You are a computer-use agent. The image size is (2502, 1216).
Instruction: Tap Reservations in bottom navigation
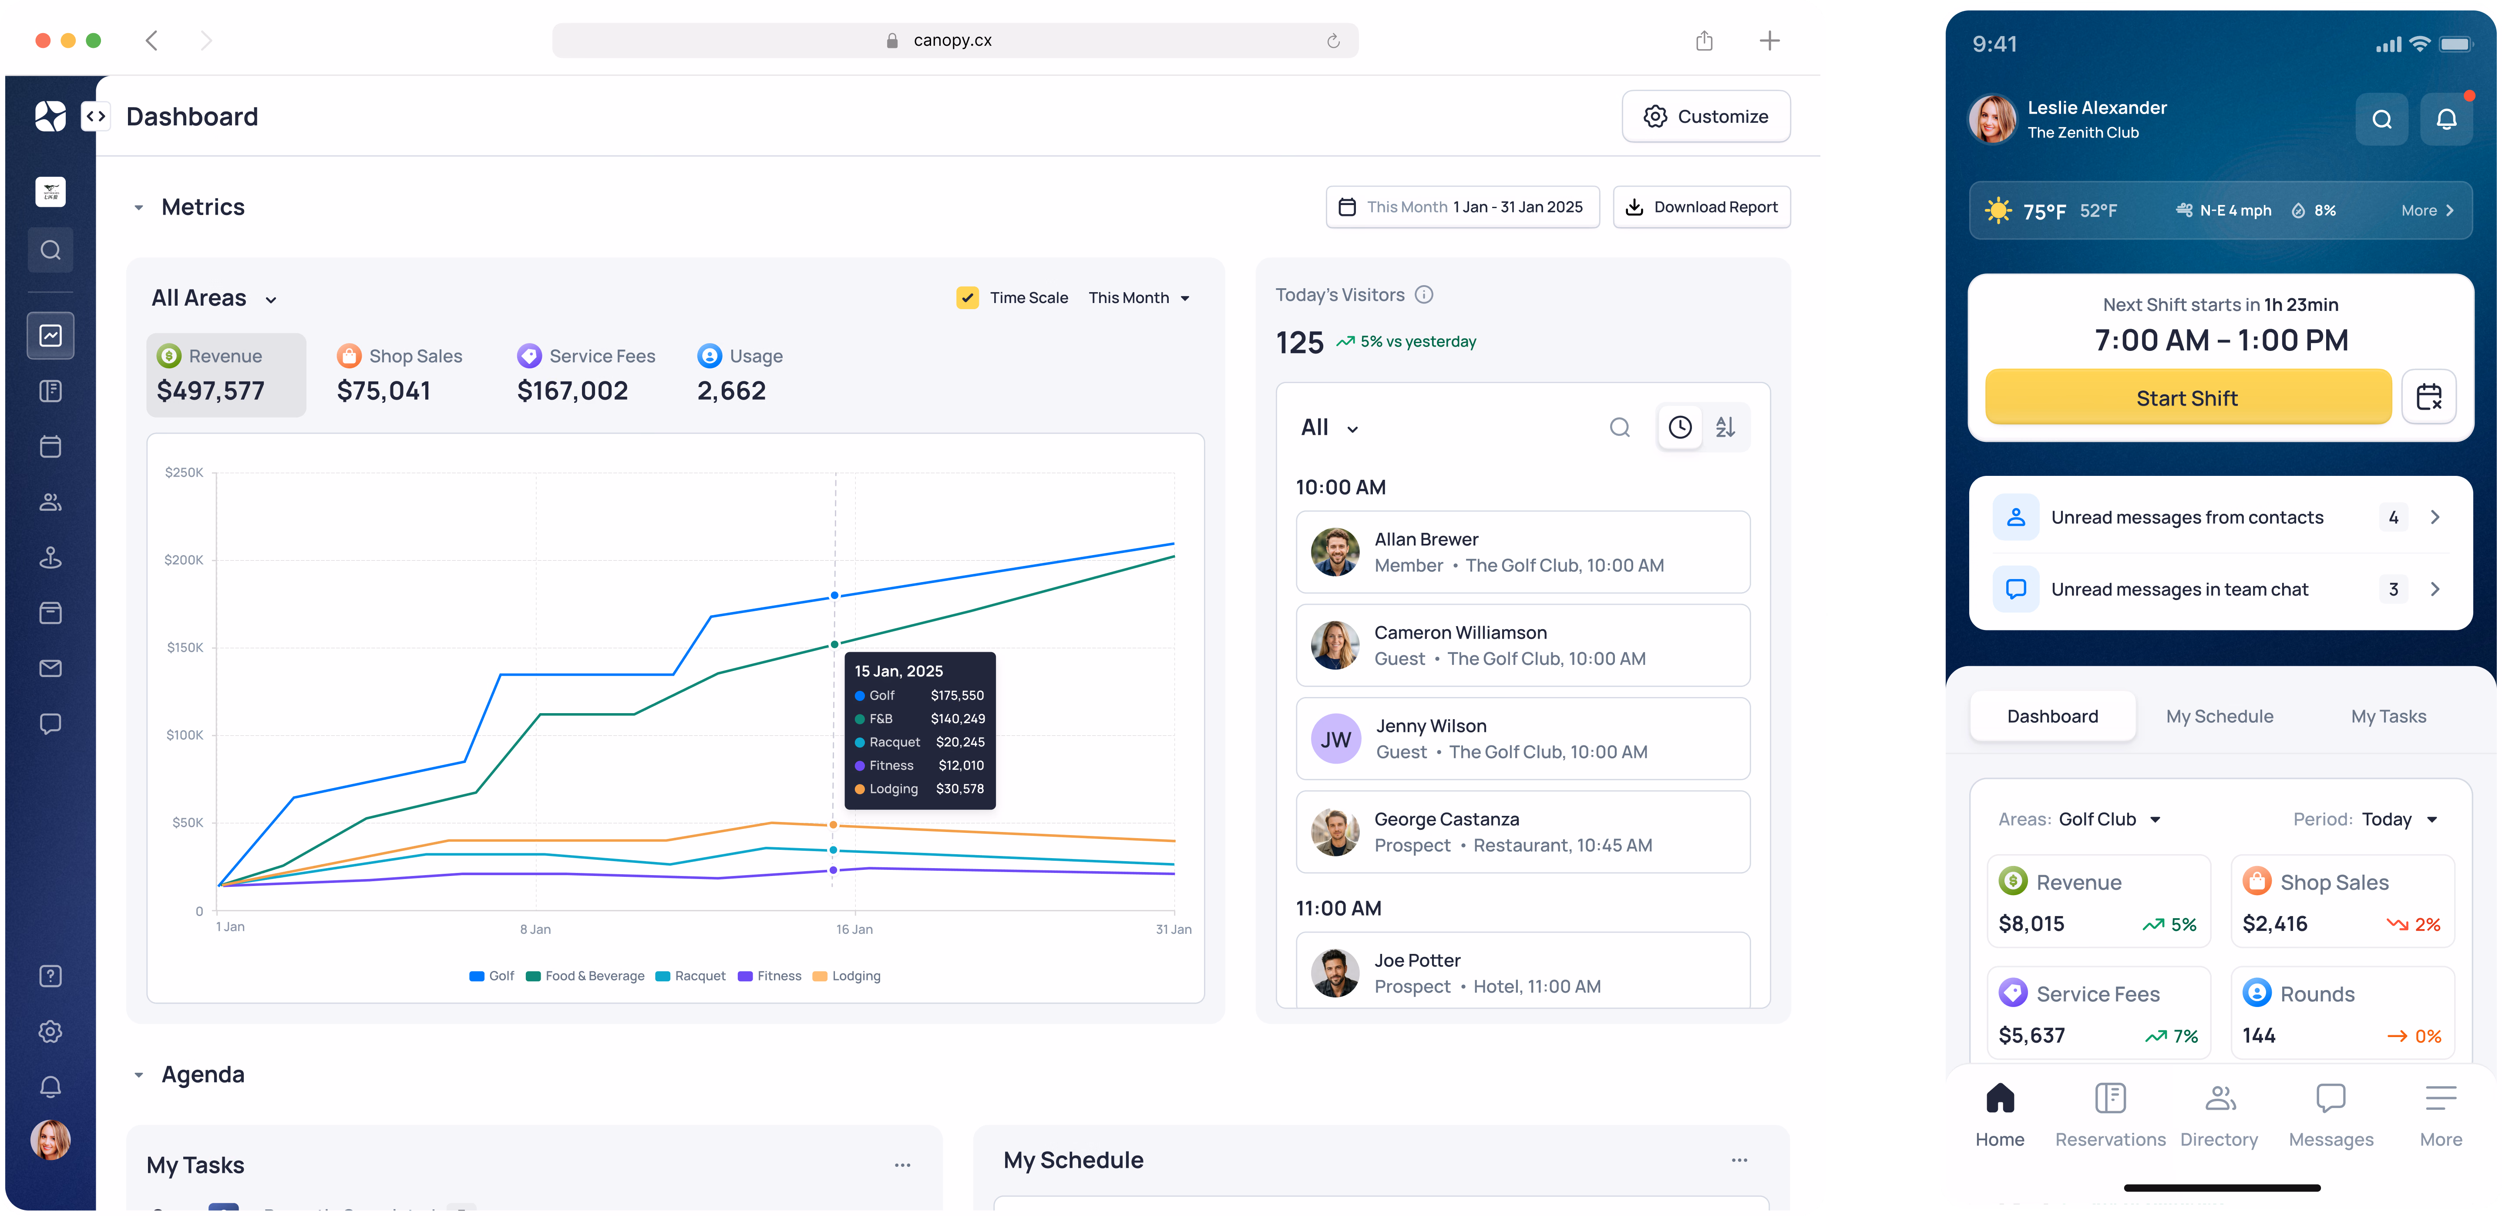pos(2110,1115)
